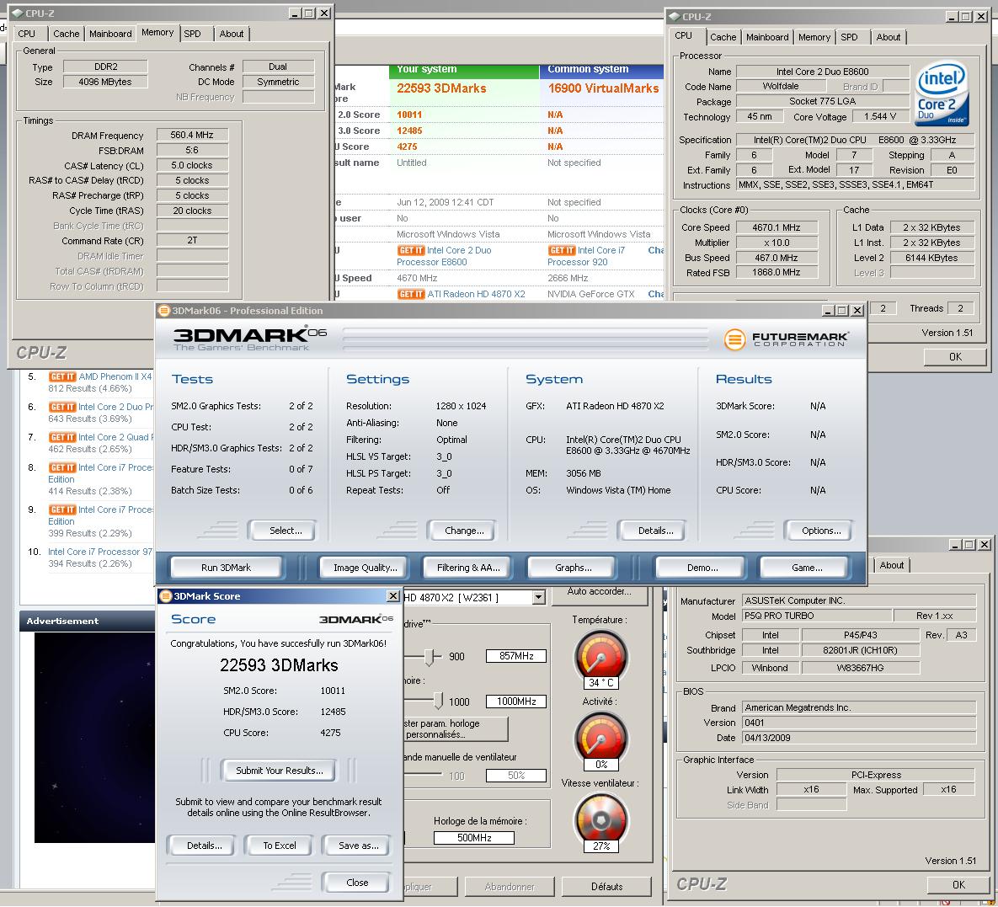Click the Game... button

pos(807,567)
